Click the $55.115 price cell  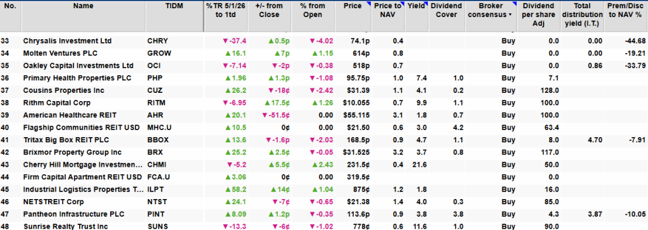coord(357,115)
